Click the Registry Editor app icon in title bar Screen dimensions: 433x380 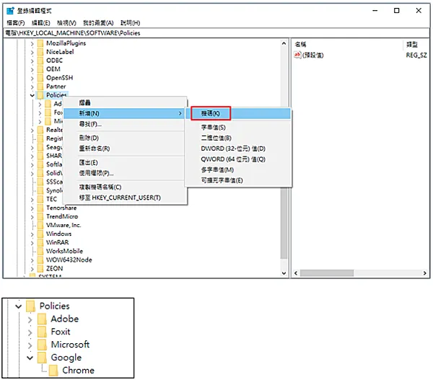point(10,11)
